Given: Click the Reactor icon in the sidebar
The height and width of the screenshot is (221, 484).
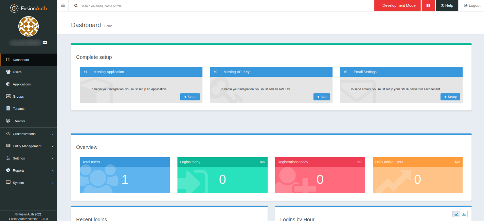Looking at the screenshot, I should [x=8, y=121].
